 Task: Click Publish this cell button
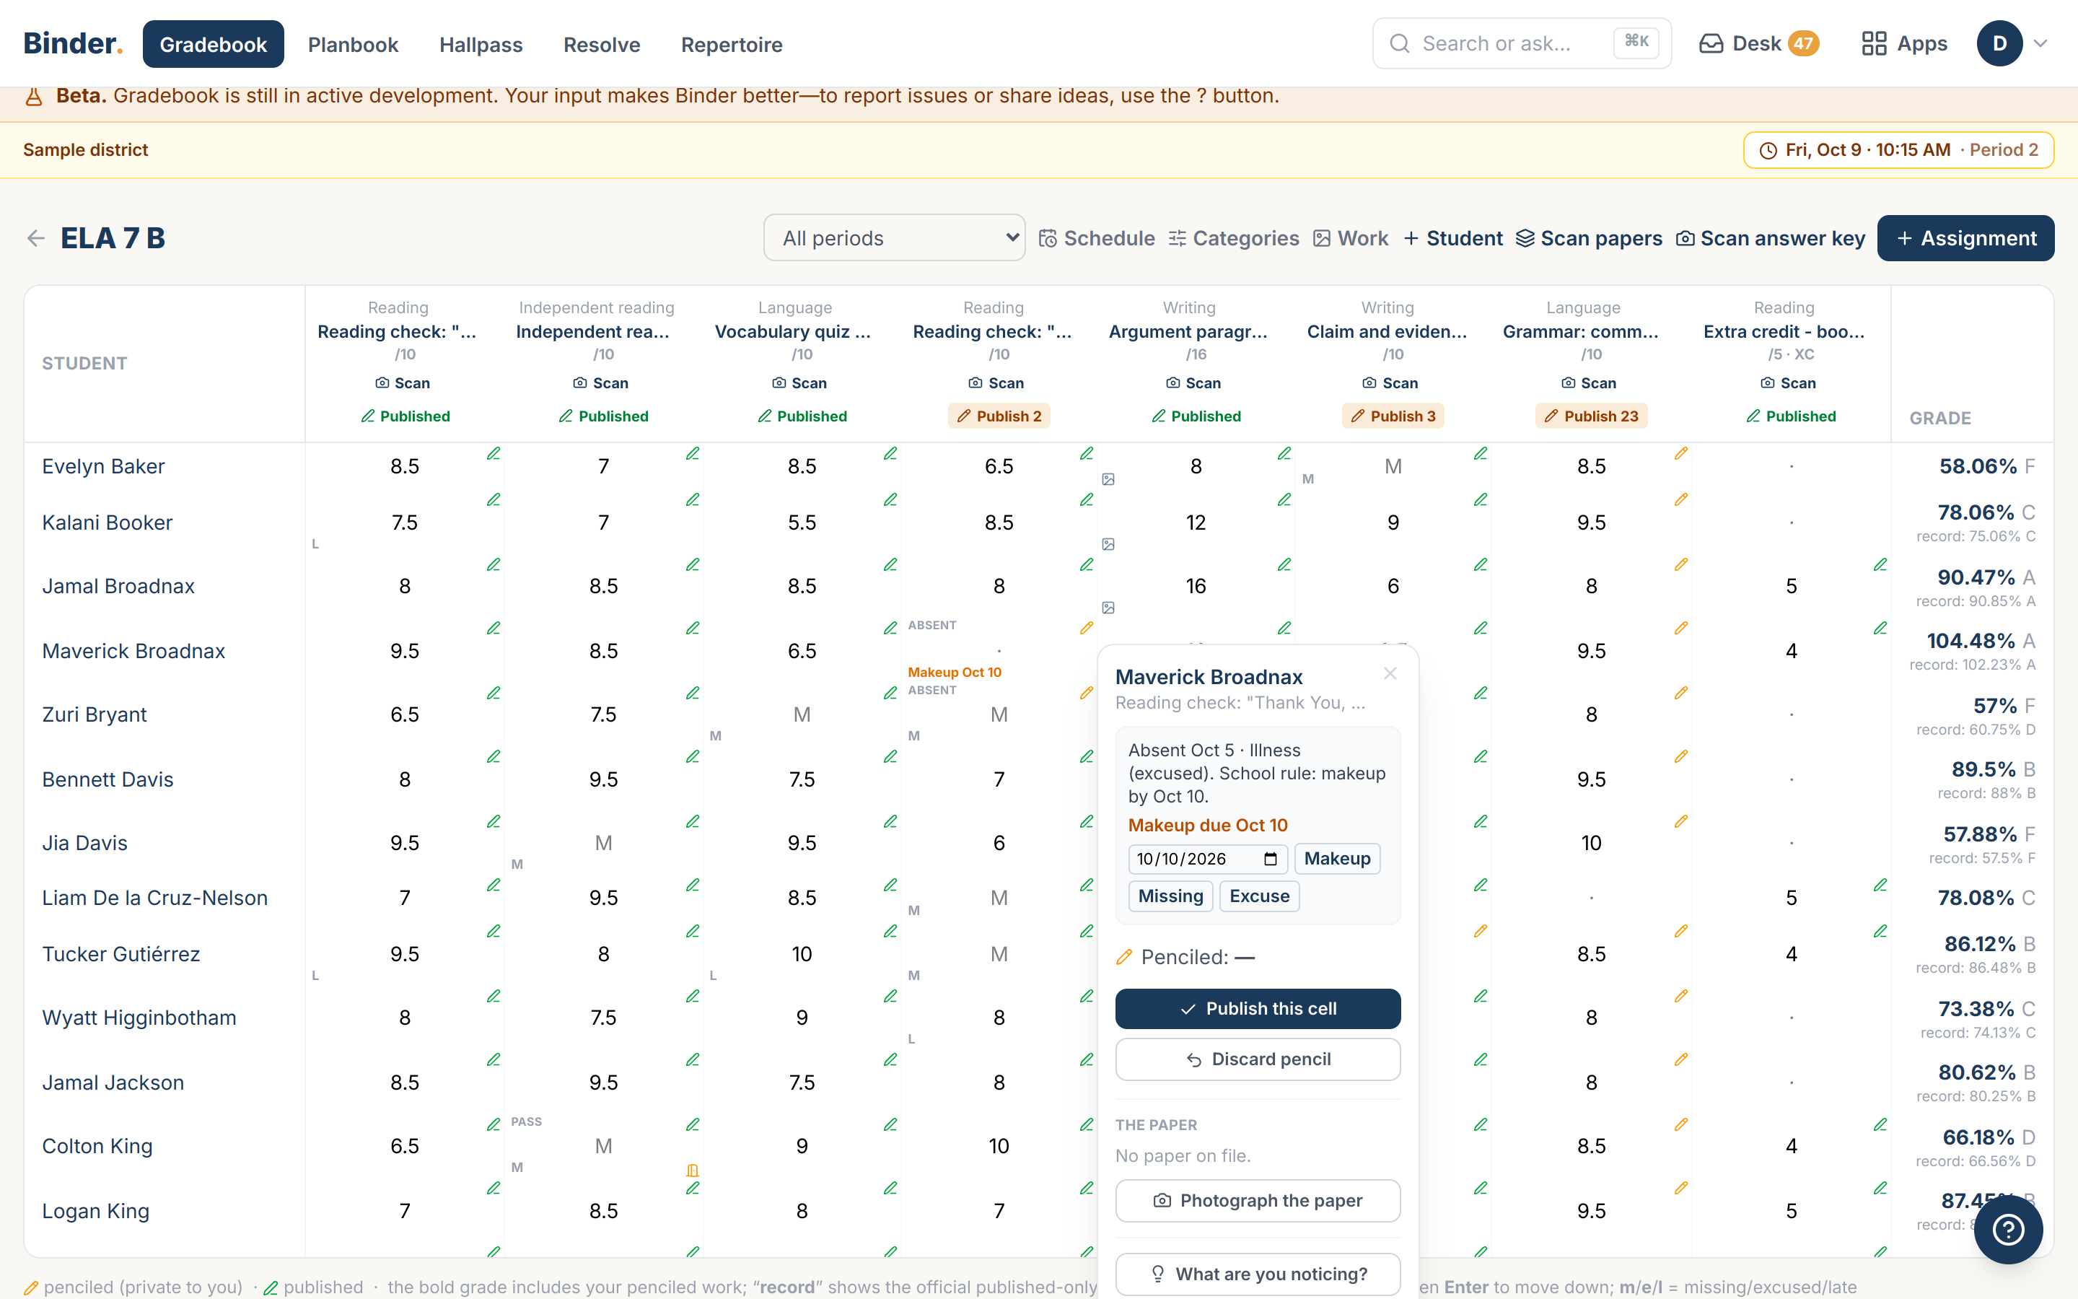[x=1258, y=1009]
